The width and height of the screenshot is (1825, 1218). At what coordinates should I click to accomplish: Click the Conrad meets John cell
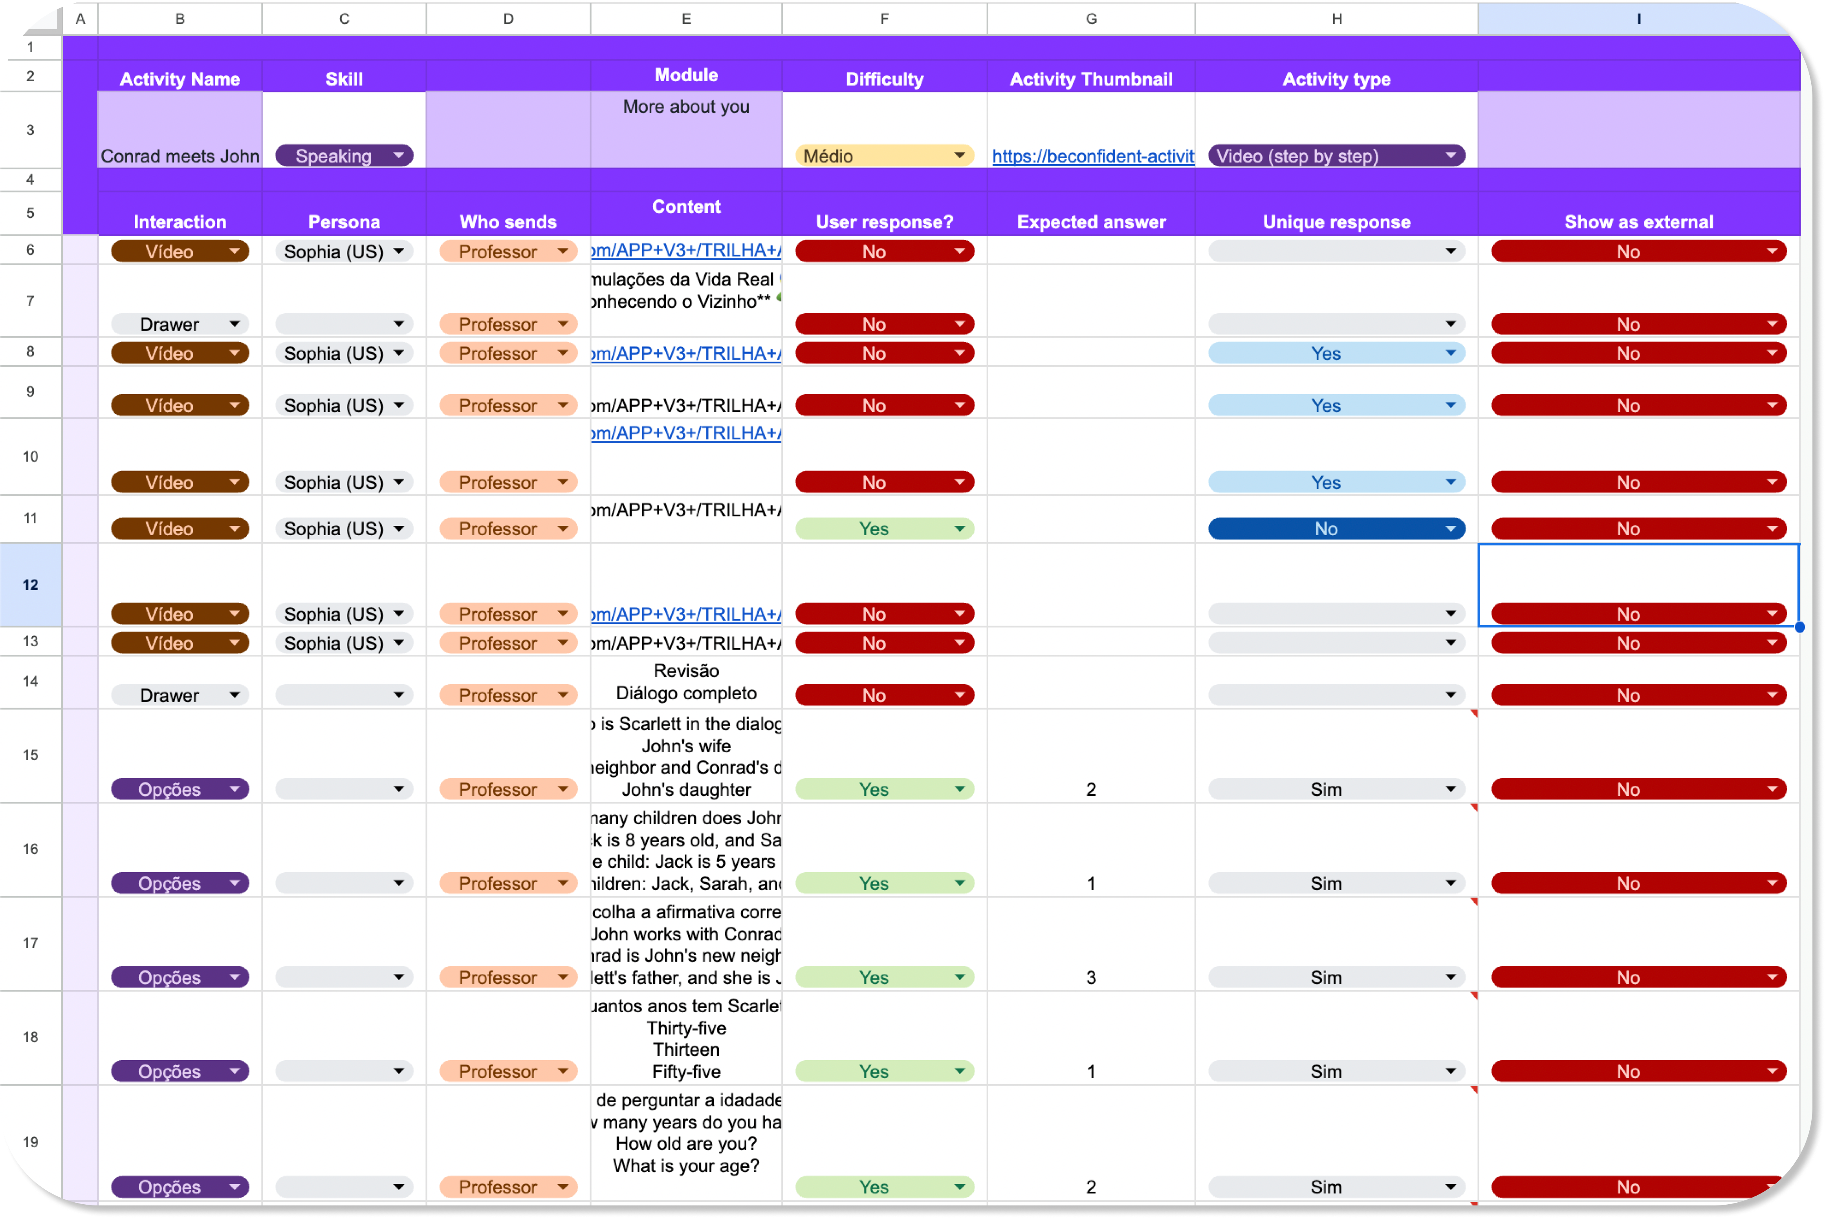tap(180, 155)
